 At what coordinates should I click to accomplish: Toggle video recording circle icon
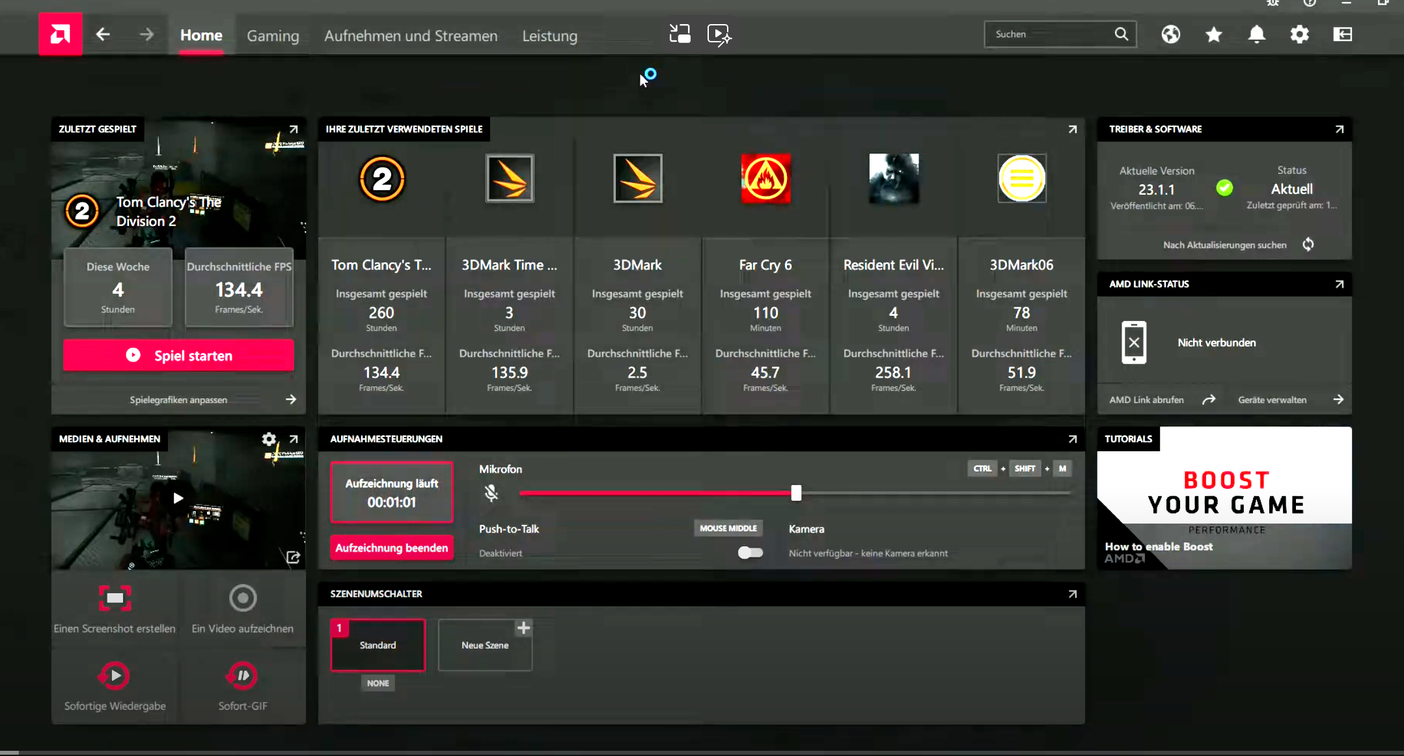click(x=243, y=598)
